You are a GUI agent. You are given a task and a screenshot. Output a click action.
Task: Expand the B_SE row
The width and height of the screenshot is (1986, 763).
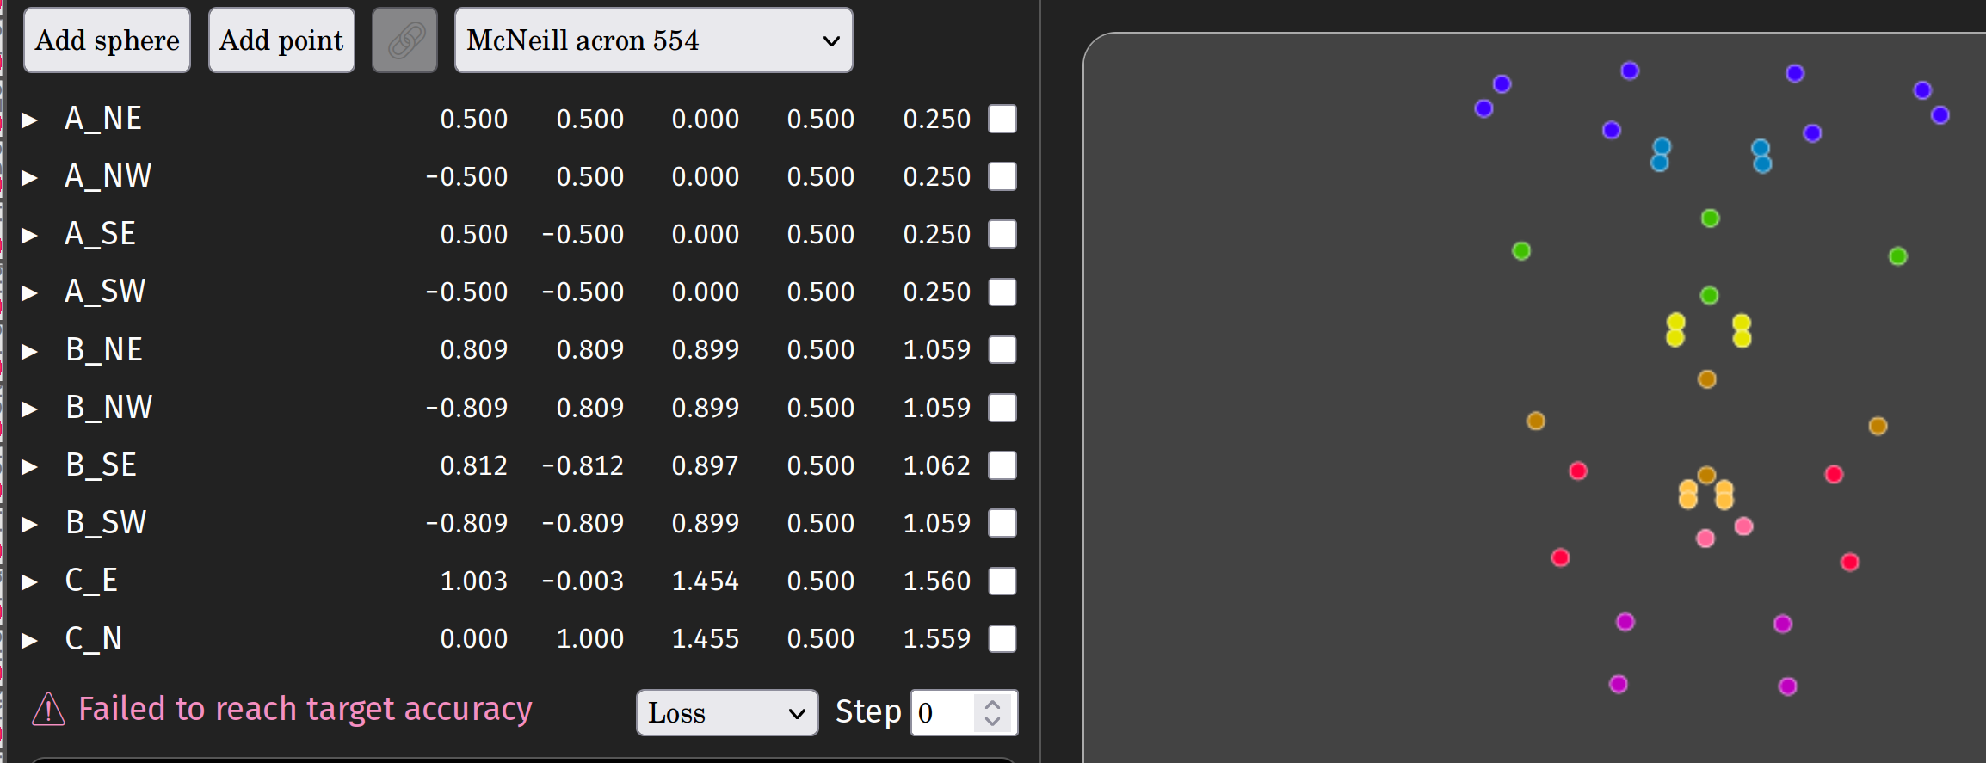pyautogui.click(x=29, y=466)
